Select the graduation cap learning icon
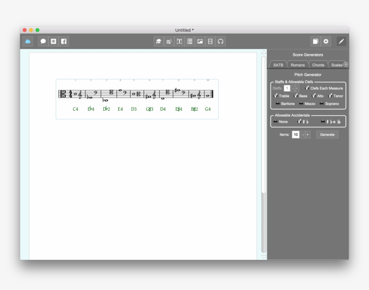This screenshot has width=369, height=290. click(x=158, y=41)
